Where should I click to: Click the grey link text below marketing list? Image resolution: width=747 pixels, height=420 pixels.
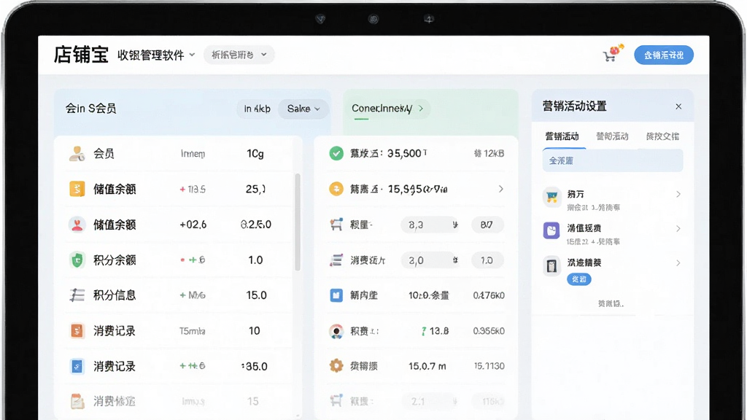(611, 304)
